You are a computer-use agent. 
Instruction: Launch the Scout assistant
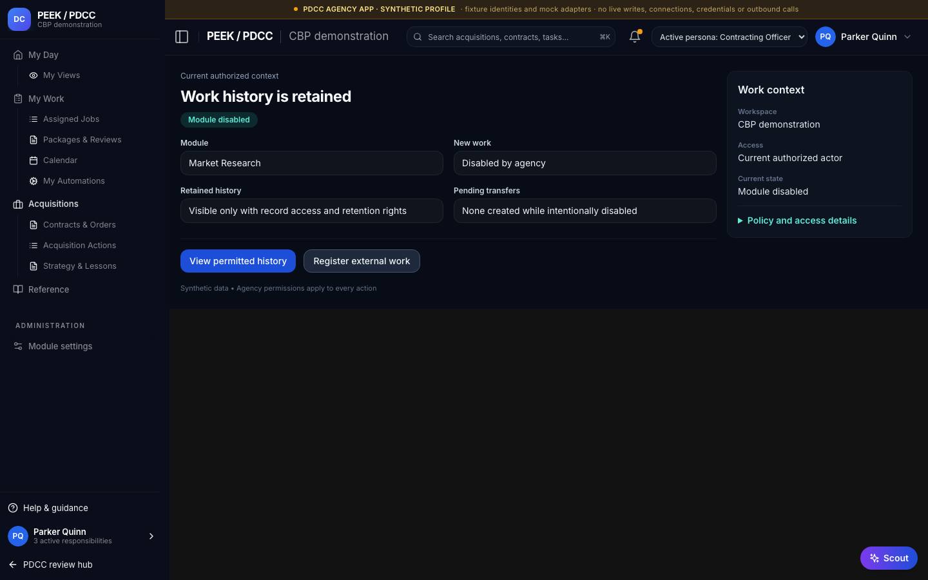(889, 558)
